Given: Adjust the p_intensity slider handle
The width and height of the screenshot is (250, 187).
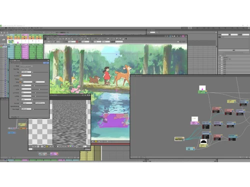Looking at the screenshot, I should point(34,86).
